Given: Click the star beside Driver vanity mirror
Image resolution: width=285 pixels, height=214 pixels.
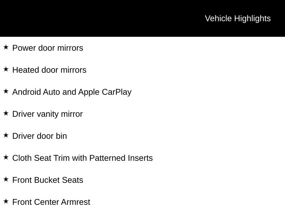Looking at the screenshot, I should [x=6, y=113].
